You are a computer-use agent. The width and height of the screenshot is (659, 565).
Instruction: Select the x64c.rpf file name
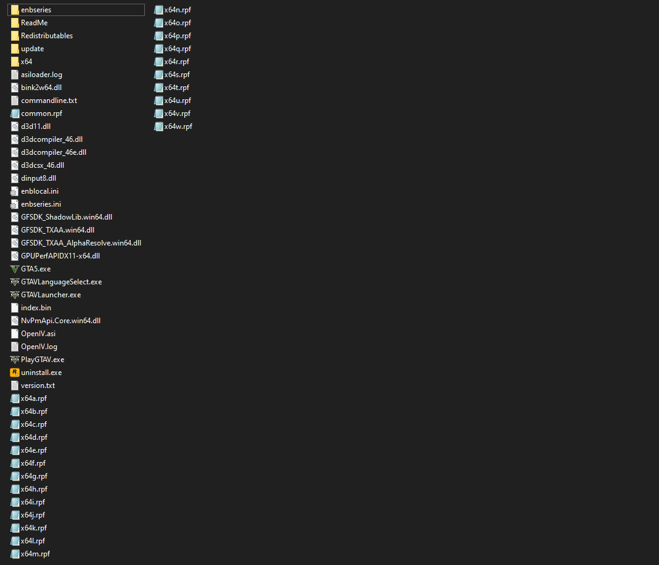tap(34, 424)
